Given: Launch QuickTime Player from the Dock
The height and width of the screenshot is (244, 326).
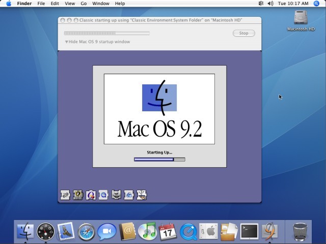Looking at the screenshot, I should (x=188, y=232).
